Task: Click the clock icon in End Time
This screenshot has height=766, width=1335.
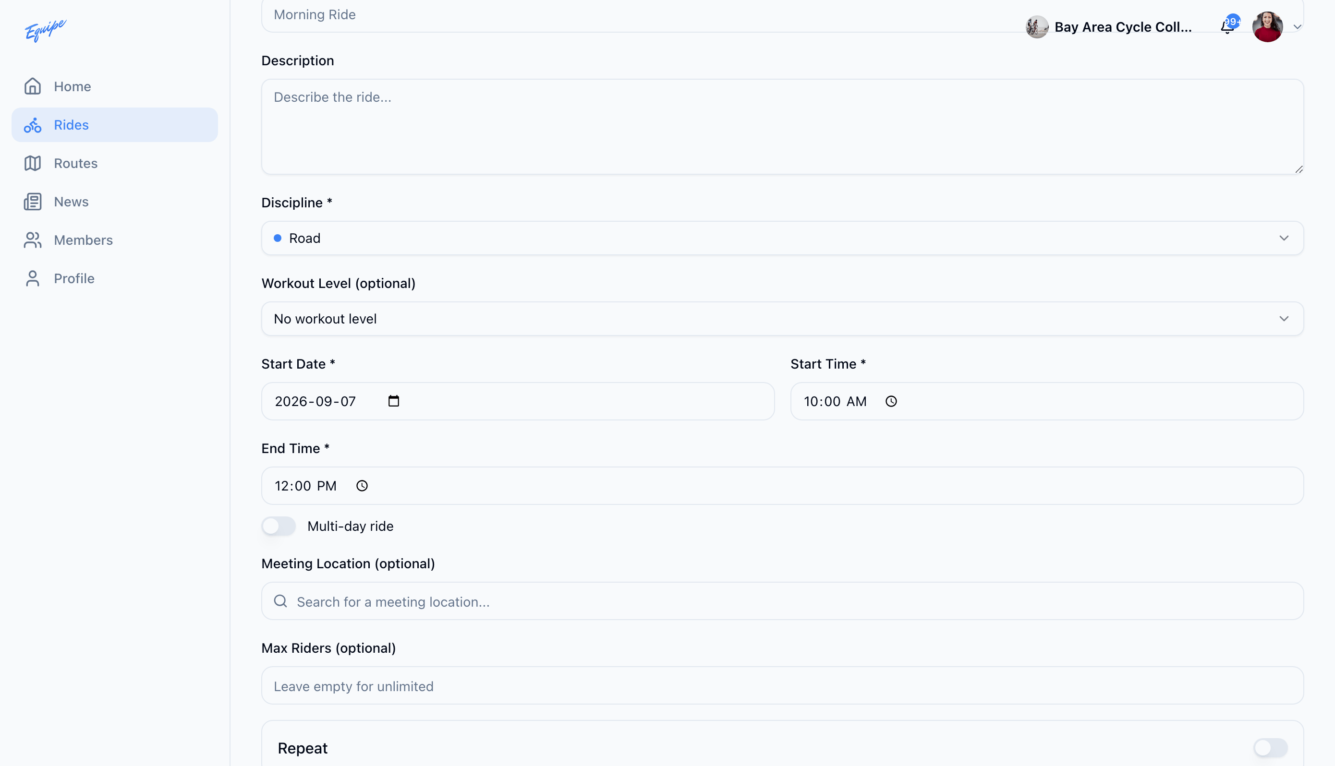Action: coord(362,486)
